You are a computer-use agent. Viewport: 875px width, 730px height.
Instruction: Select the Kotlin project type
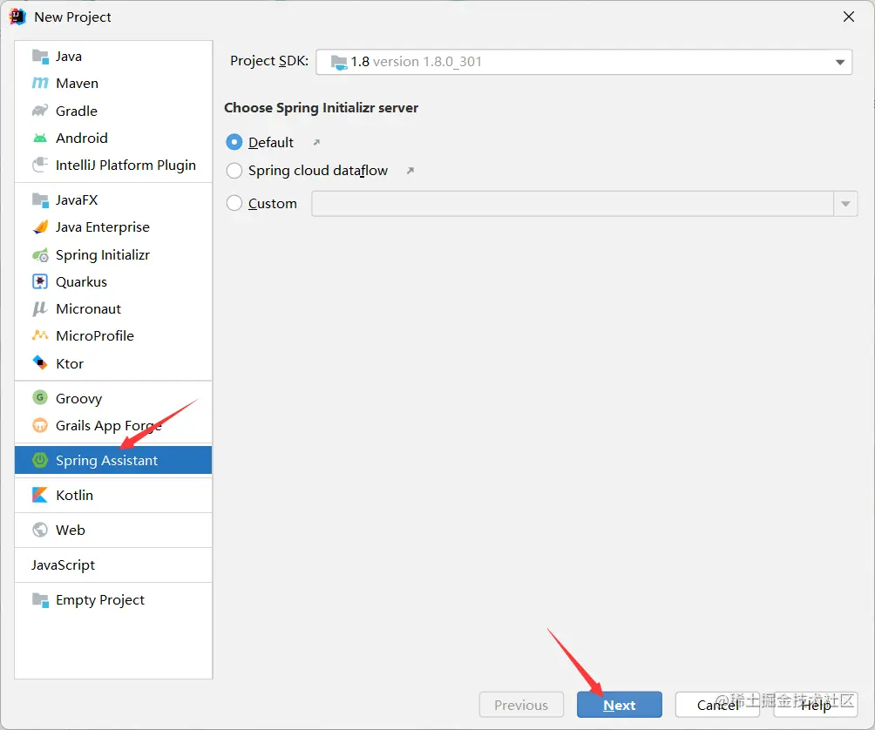point(113,495)
